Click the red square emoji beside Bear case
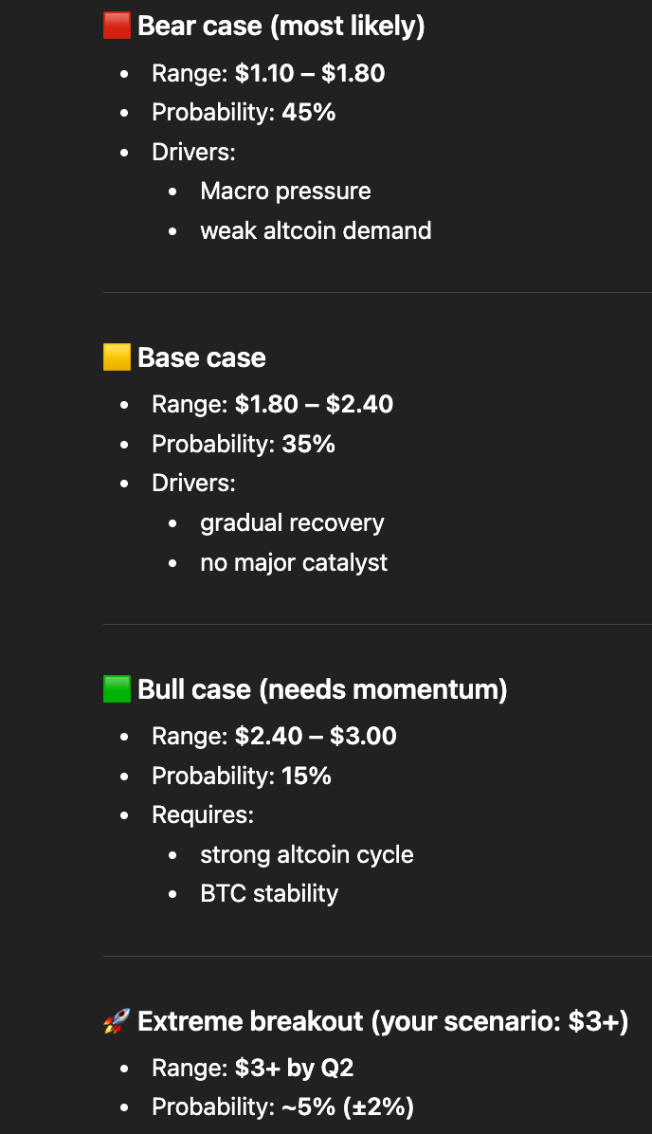 coord(117,26)
